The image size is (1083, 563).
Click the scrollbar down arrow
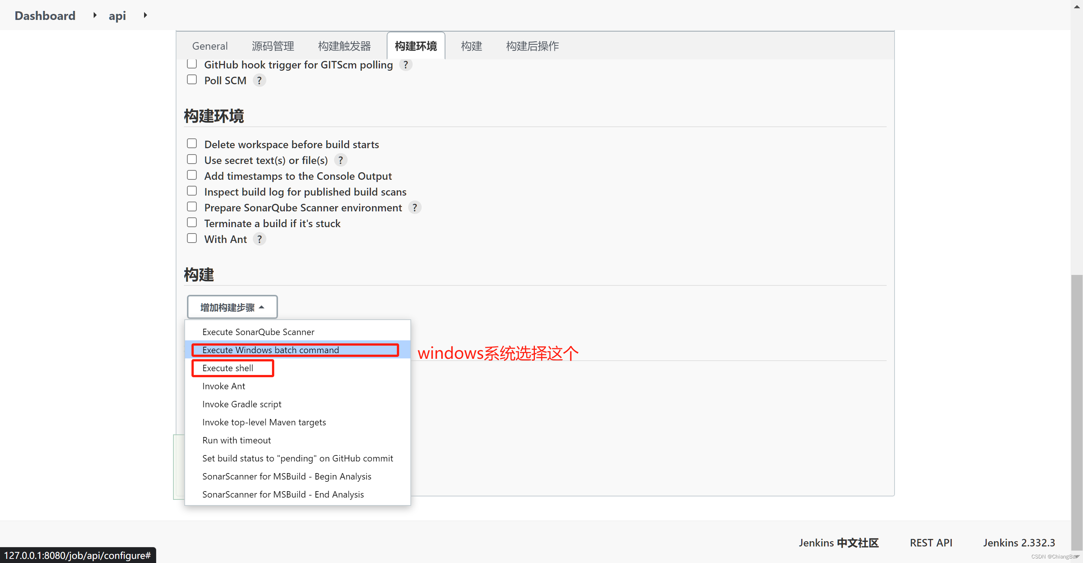tap(1077, 557)
